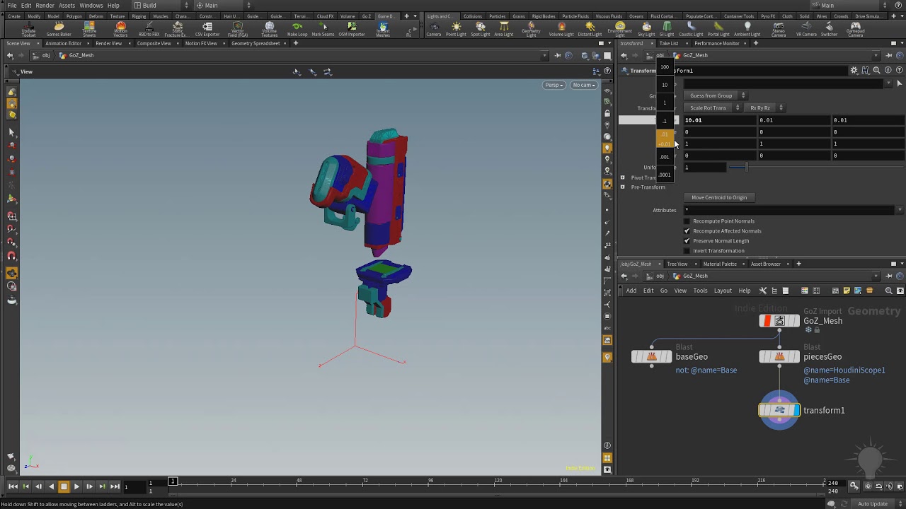Screen dimensions: 906x509
Task: Create a Portal Light
Action: tap(718, 29)
